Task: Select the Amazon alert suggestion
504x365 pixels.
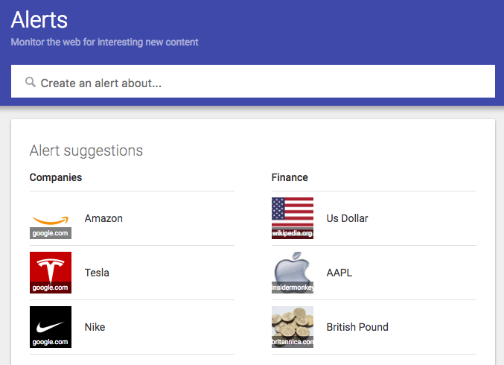Action: click(103, 218)
